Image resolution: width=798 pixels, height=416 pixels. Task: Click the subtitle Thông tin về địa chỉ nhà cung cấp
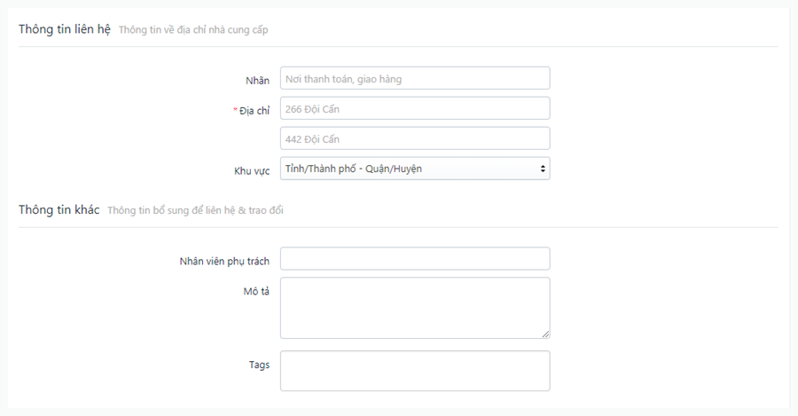(x=193, y=30)
